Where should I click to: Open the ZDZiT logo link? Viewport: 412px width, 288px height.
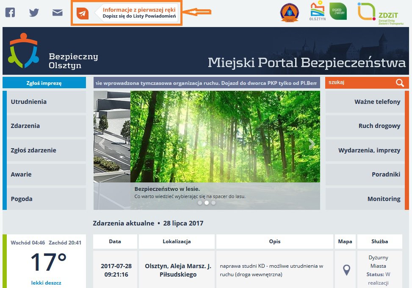[x=380, y=14]
